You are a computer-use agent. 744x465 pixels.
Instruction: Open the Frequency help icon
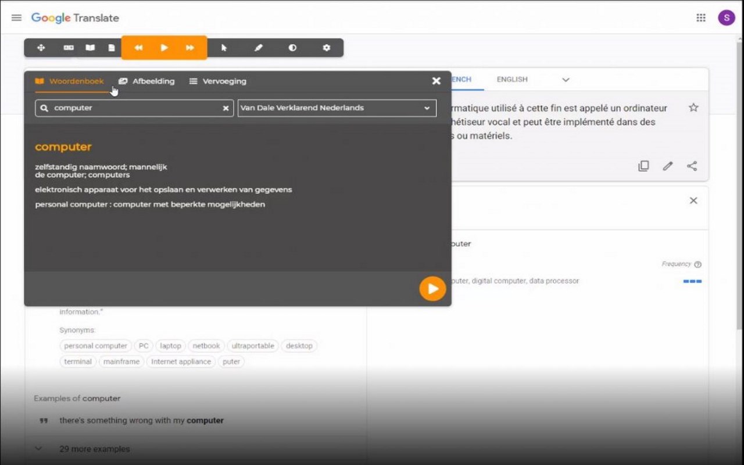[697, 264]
